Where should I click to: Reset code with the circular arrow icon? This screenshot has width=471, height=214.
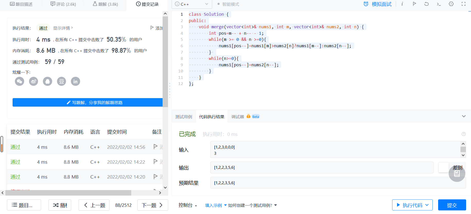click(x=427, y=4)
